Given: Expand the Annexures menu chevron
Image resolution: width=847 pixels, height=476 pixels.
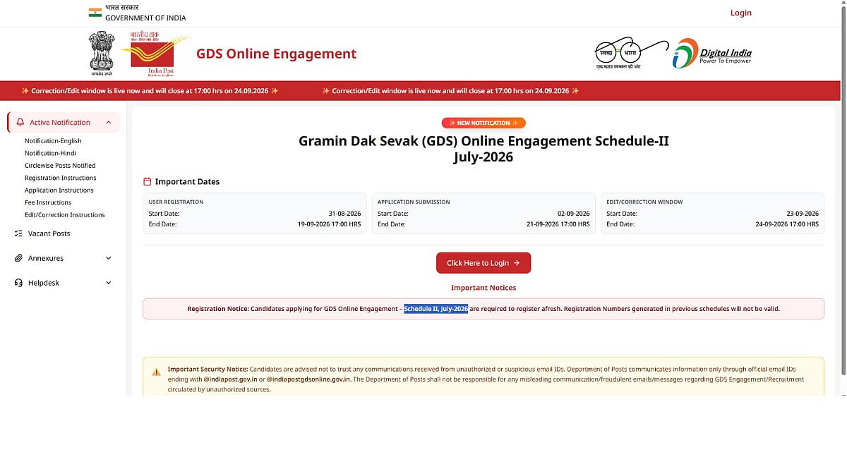Looking at the screenshot, I should click(109, 258).
